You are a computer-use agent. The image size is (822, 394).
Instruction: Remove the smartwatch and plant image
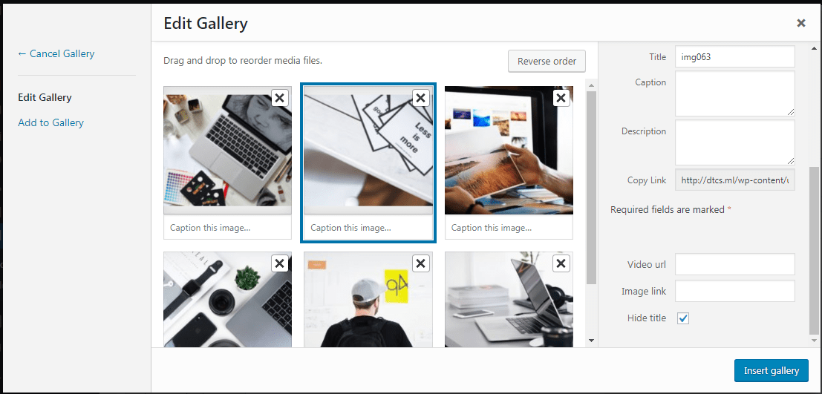point(280,263)
